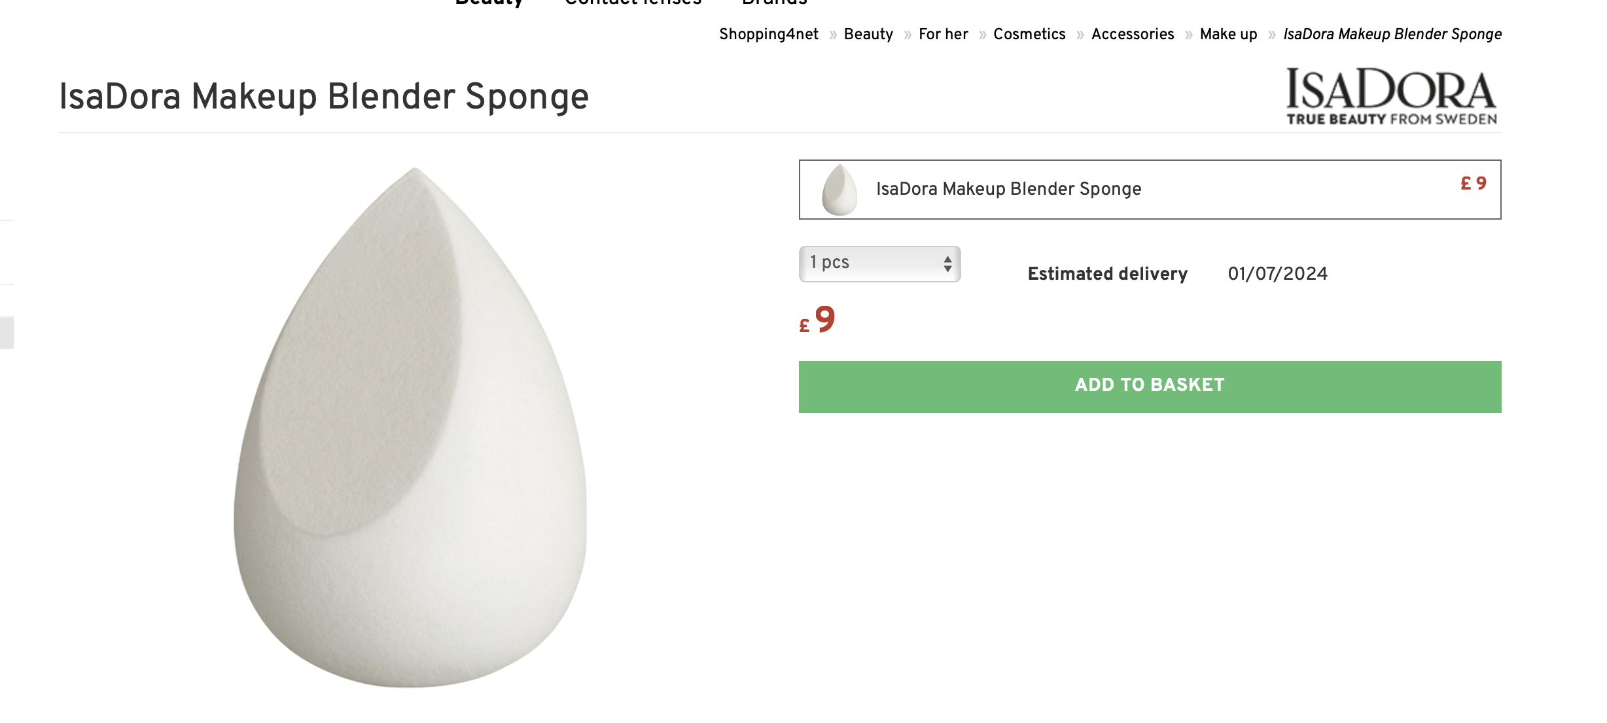
Task: Click the Beauty breadcrumb link
Action: [x=868, y=34]
